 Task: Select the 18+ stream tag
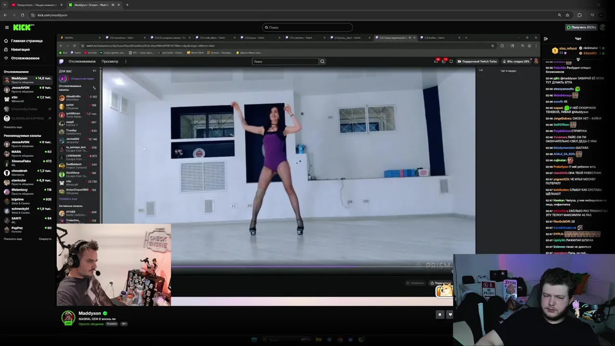pos(124,324)
